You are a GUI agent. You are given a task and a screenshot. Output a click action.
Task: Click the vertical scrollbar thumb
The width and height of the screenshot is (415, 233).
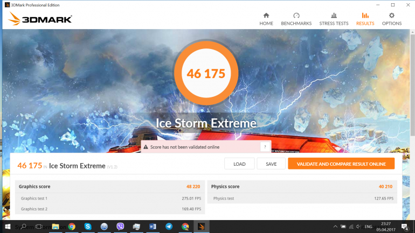(x=412, y=86)
